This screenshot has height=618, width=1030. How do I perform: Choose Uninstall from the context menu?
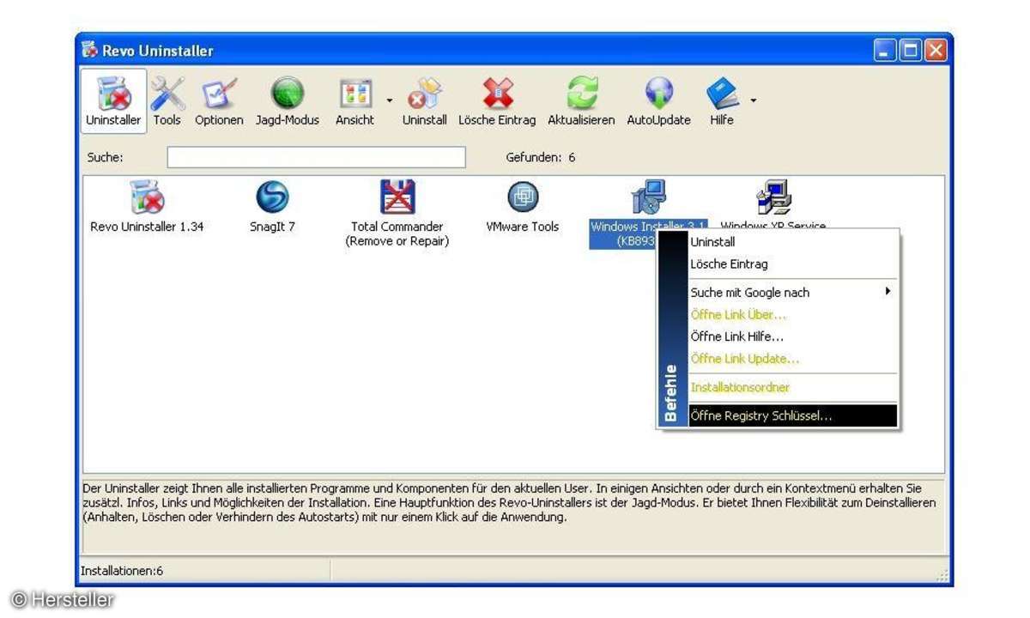[792, 242]
